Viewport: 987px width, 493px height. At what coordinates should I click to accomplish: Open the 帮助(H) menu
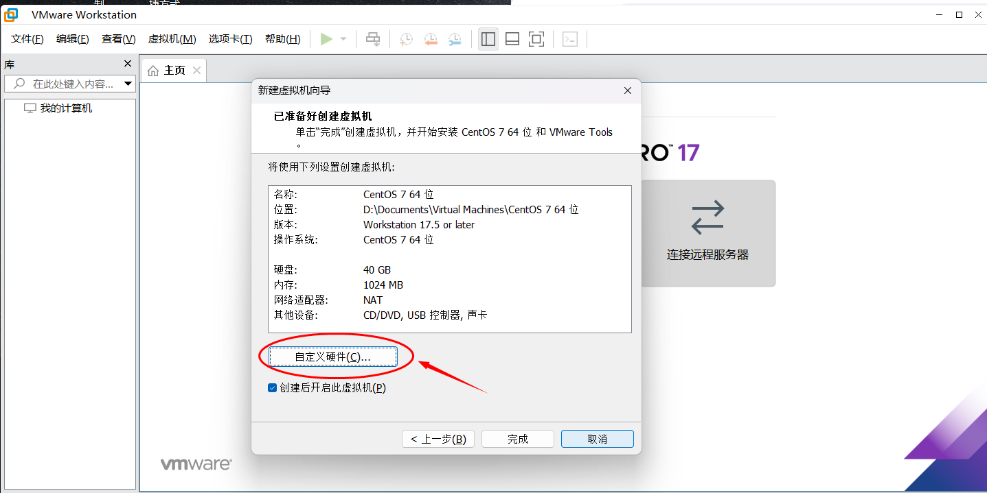coord(283,39)
